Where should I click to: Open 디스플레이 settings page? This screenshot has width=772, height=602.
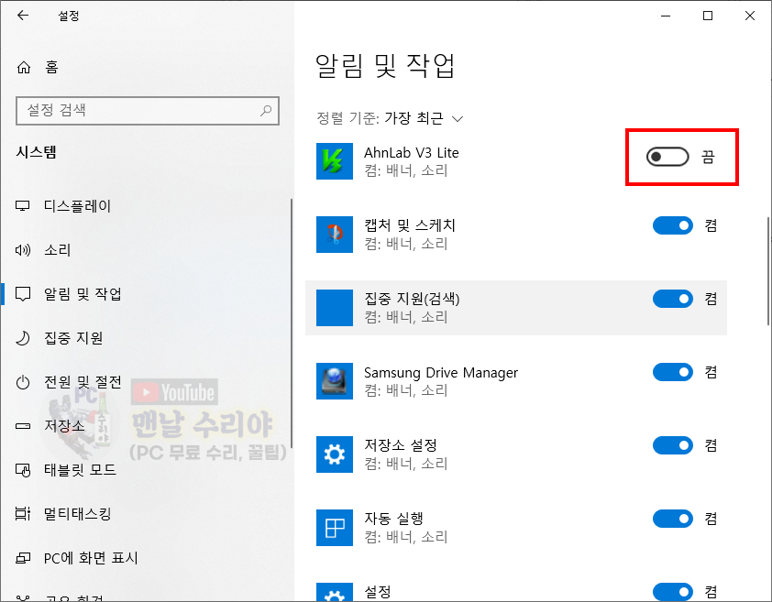77,206
